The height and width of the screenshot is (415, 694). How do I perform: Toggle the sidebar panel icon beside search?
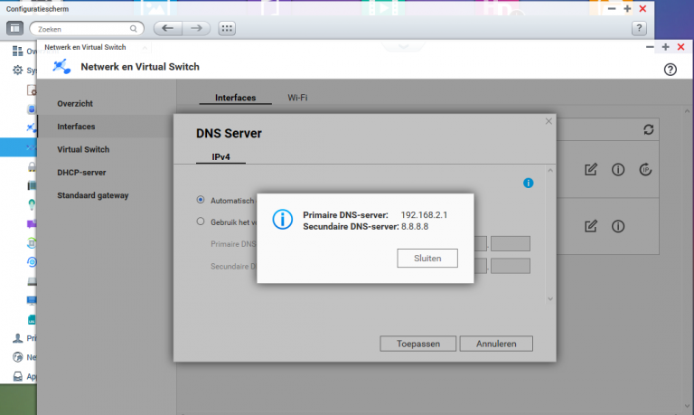click(16, 28)
